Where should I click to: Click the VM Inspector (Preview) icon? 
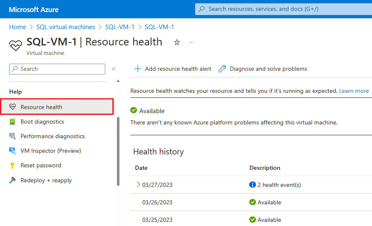[x=12, y=151]
